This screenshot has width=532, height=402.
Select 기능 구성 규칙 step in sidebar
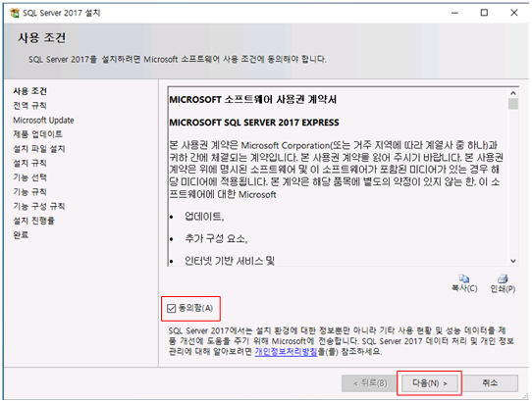(38, 207)
